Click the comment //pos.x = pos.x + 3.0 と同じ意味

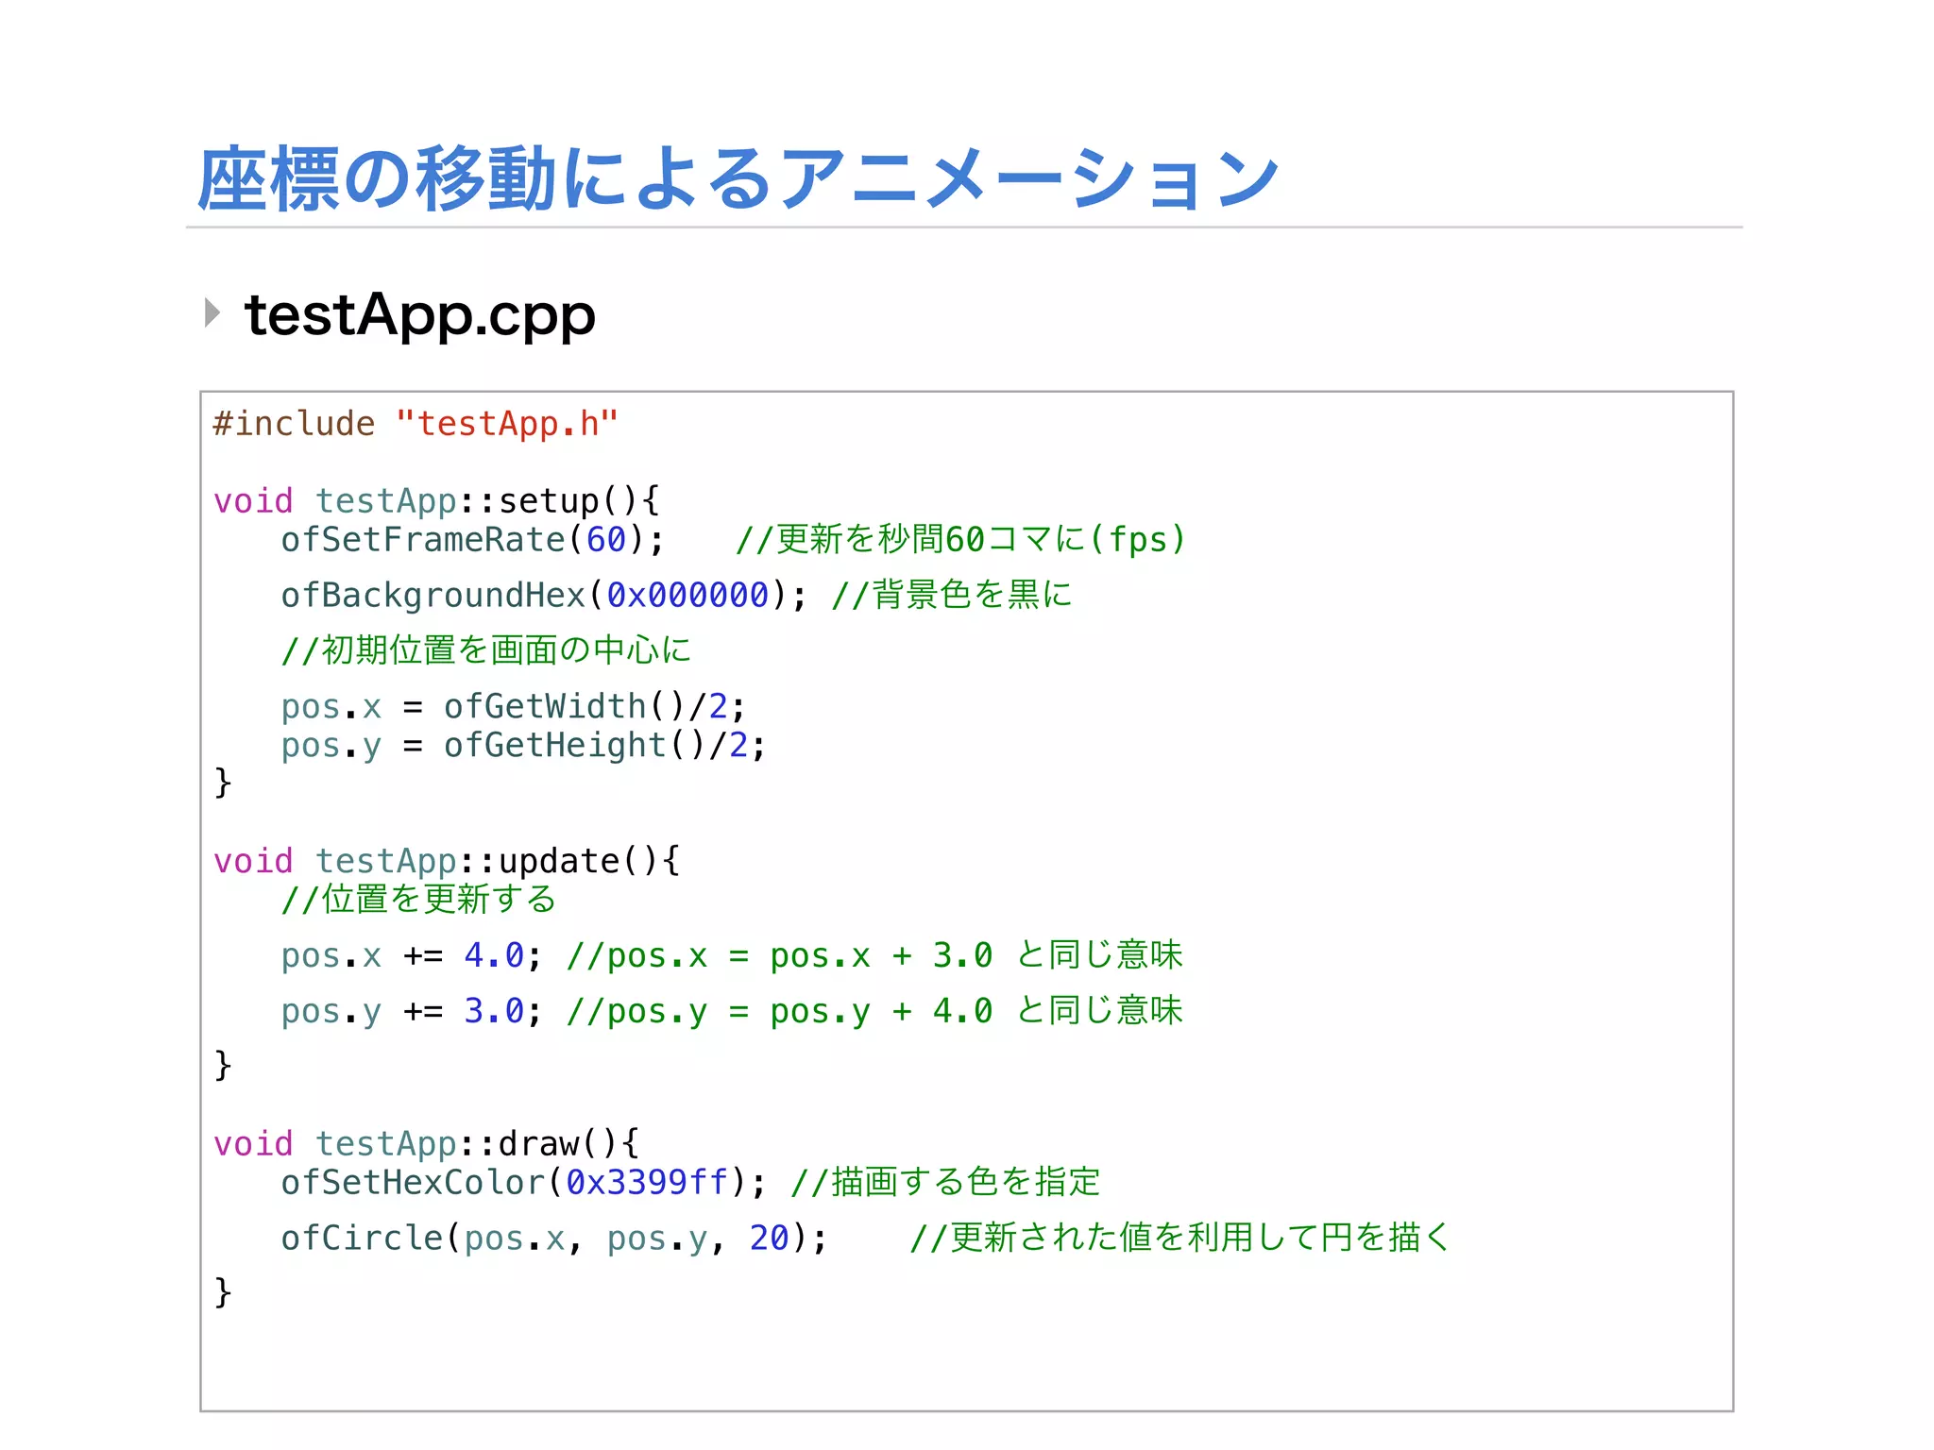[x=874, y=955]
